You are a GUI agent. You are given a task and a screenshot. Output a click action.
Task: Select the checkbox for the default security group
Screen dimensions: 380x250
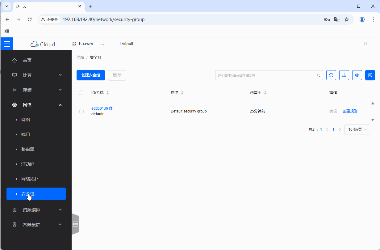pyautogui.click(x=81, y=111)
